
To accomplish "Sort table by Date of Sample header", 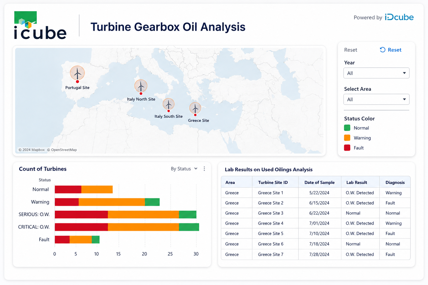I will 320,182.
